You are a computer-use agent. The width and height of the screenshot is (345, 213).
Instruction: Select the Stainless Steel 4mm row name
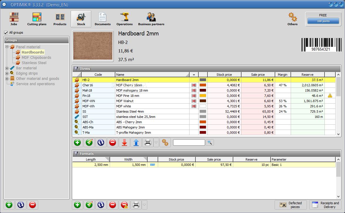(x=130, y=111)
